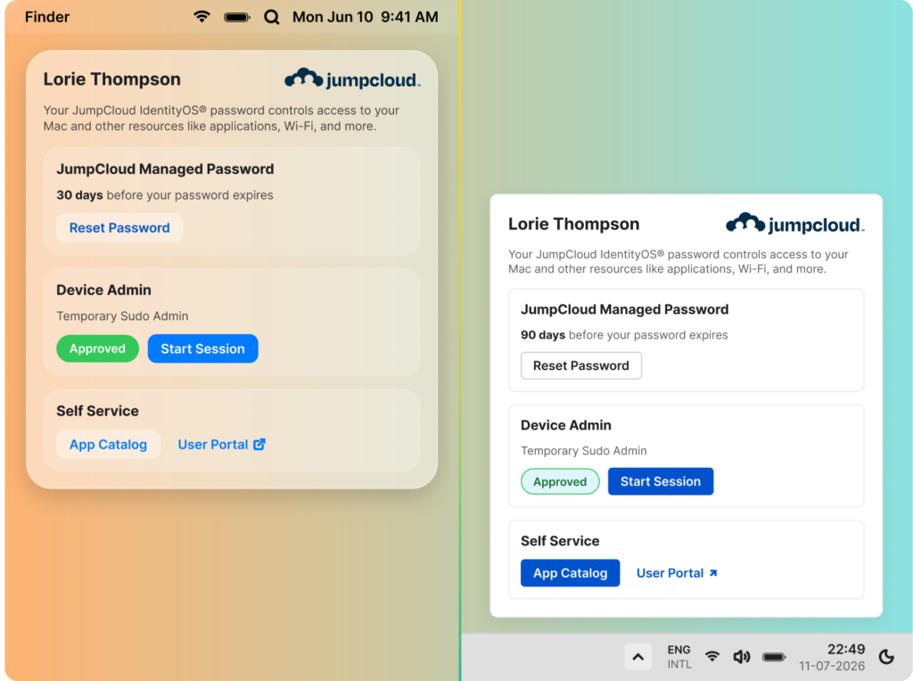Image resolution: width=913 pixels, height=681 pixels.
Task: Click the outlined Approved badge in Windows panel
Action: (x=560, y=481)
